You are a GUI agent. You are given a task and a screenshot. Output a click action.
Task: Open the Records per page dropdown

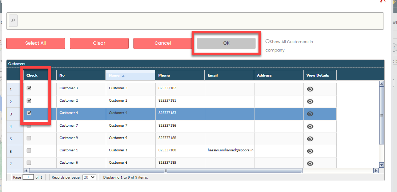click(x=88, y=177)
